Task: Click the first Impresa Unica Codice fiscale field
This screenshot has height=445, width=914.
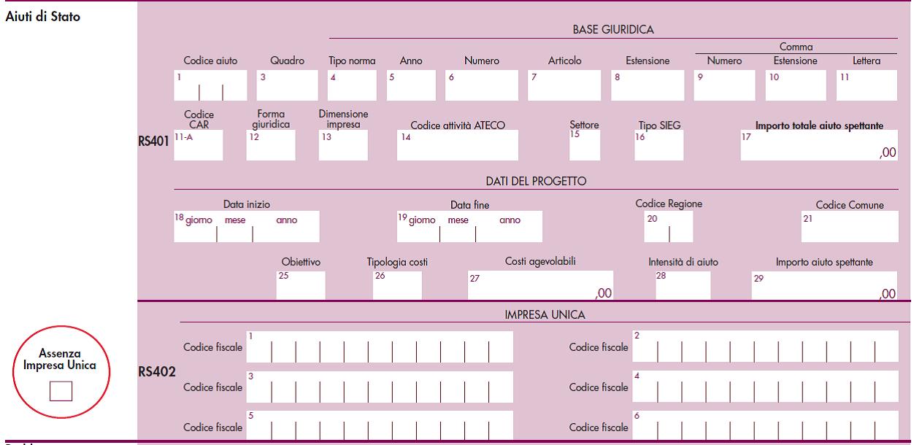Action: click(380, 347)
